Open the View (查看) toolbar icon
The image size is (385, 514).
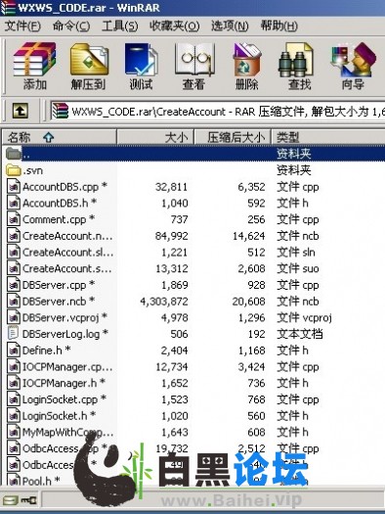pos(194,67)
